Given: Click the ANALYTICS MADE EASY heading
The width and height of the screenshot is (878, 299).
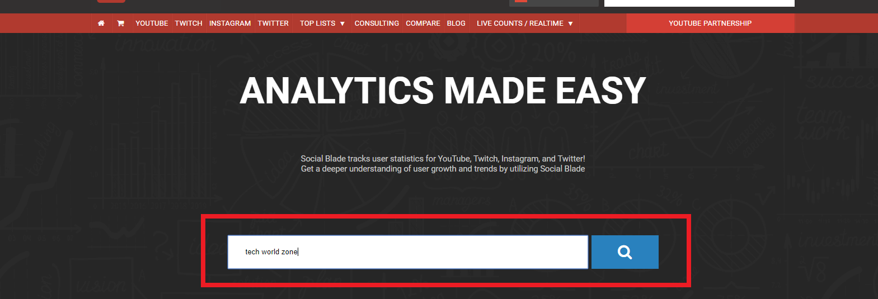Looking at the screenshot, I should pos(443,91).
